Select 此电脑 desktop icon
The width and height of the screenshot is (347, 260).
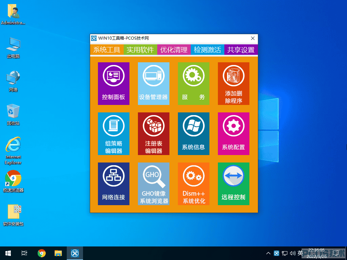13,48
